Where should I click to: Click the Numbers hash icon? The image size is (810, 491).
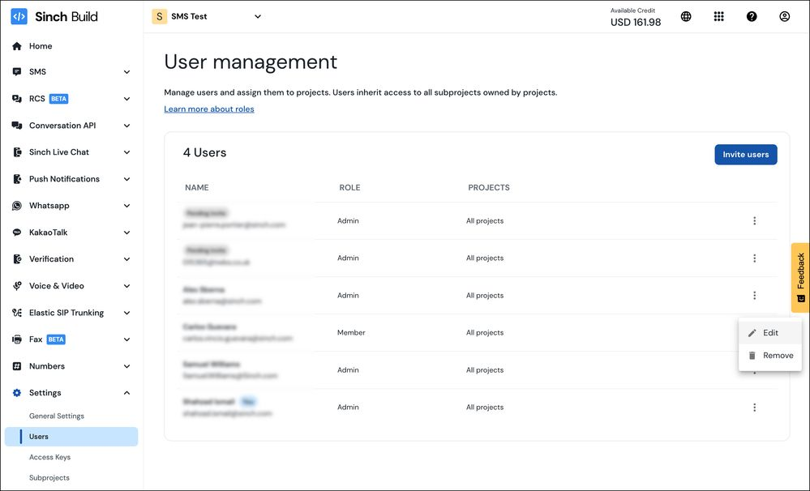pyautogui.click(x=17, y=366)
